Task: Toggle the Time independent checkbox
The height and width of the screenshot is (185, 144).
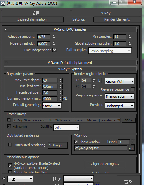Action: point(54,50)
